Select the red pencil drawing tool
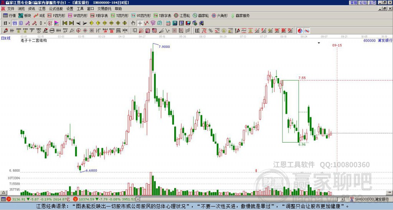The width and height of the screenshot is (393, 210). point(5,31)
